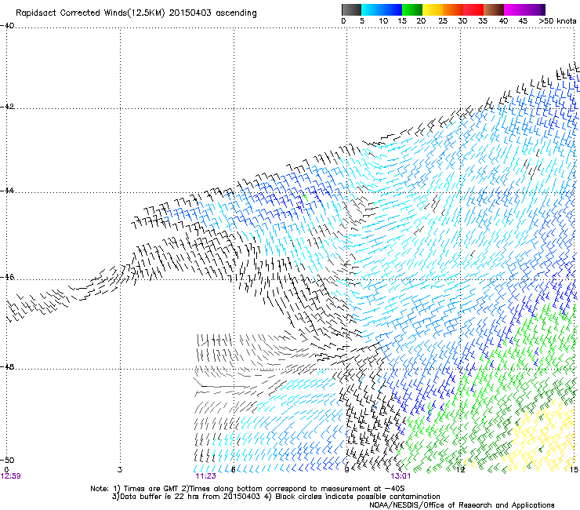Viewport: 580px width, 510px height.
Task: Select the cyan-blue 5-15 knots legend swatch
Action: [382, 9]
